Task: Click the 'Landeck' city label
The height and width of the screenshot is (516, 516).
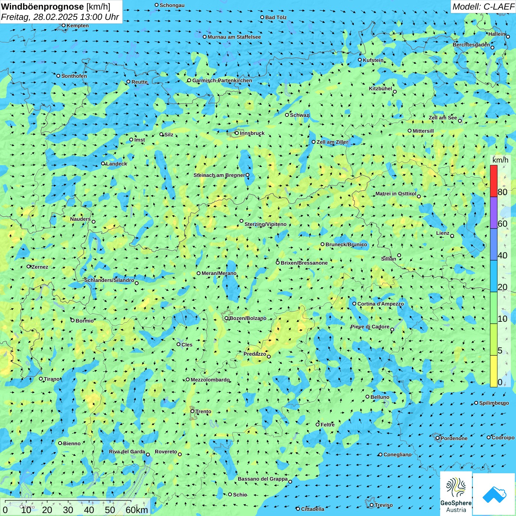Action: 116,164
